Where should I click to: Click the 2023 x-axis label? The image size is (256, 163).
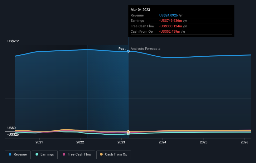point(121,142)
